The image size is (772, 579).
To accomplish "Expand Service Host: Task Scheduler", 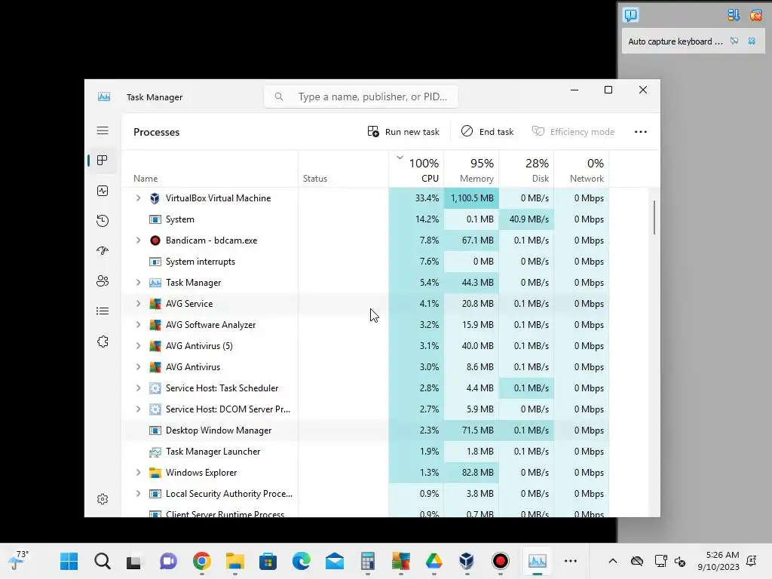I will tap(139, 388).
